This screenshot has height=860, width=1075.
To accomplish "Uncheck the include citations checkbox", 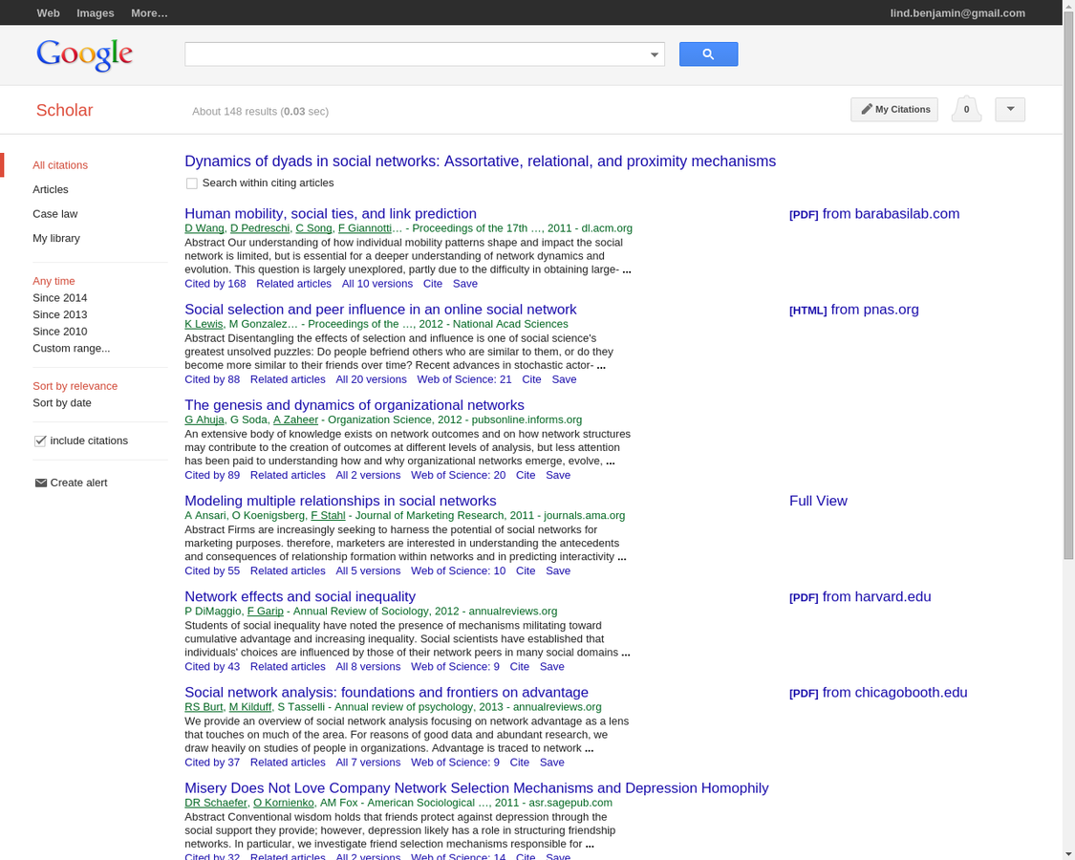I will 40,441.
